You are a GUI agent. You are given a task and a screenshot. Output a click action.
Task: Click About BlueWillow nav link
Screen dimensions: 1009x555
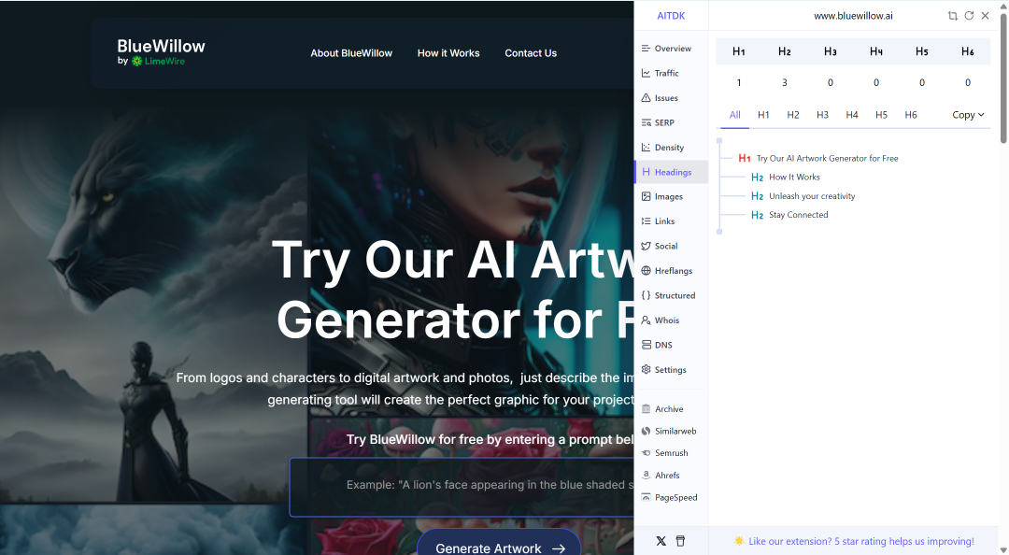coord(351,53)
